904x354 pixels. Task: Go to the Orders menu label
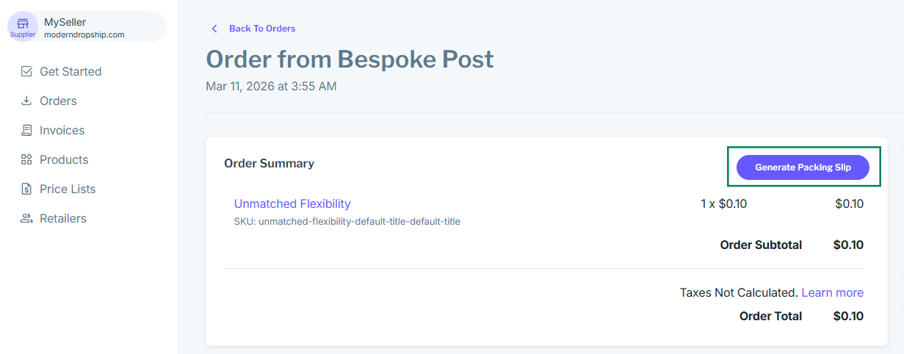pyautogui.click(x=58, y=101)
